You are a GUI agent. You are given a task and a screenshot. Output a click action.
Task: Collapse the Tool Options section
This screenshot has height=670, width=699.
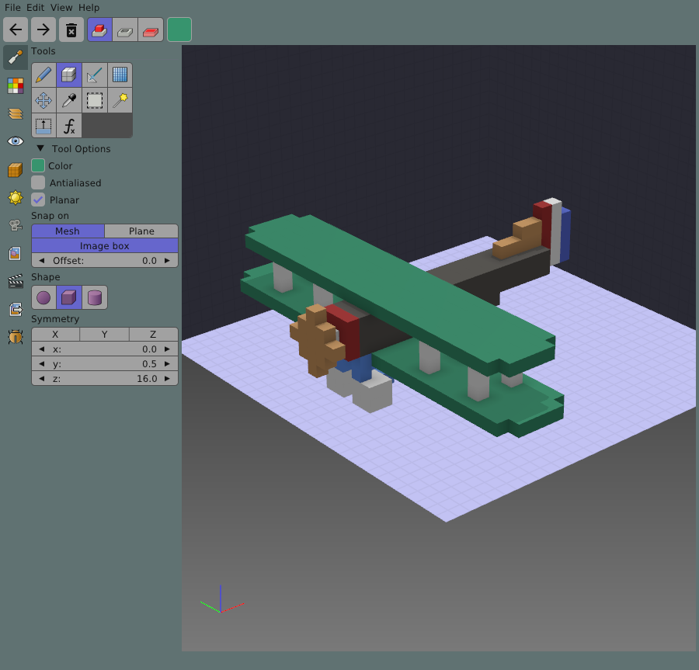click(x=40, y=149)
